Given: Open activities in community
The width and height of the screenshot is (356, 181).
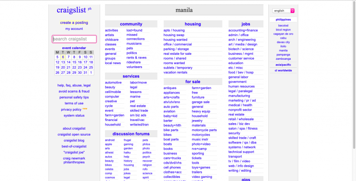Looking at the screenshot, I should click(x=112, y=31).
